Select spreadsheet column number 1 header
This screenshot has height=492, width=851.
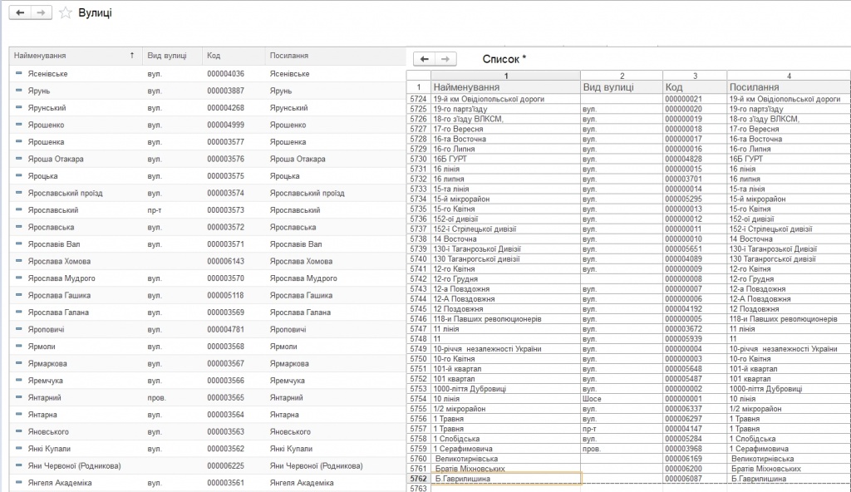tap(506, 76)
